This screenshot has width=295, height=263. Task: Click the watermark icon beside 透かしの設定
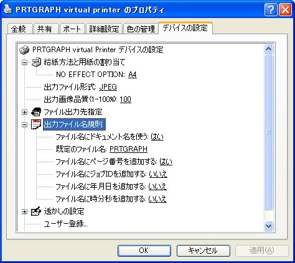(x=36, y=211)
